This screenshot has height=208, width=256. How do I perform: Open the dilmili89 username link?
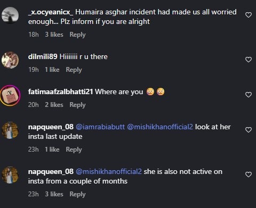(43, 57)
